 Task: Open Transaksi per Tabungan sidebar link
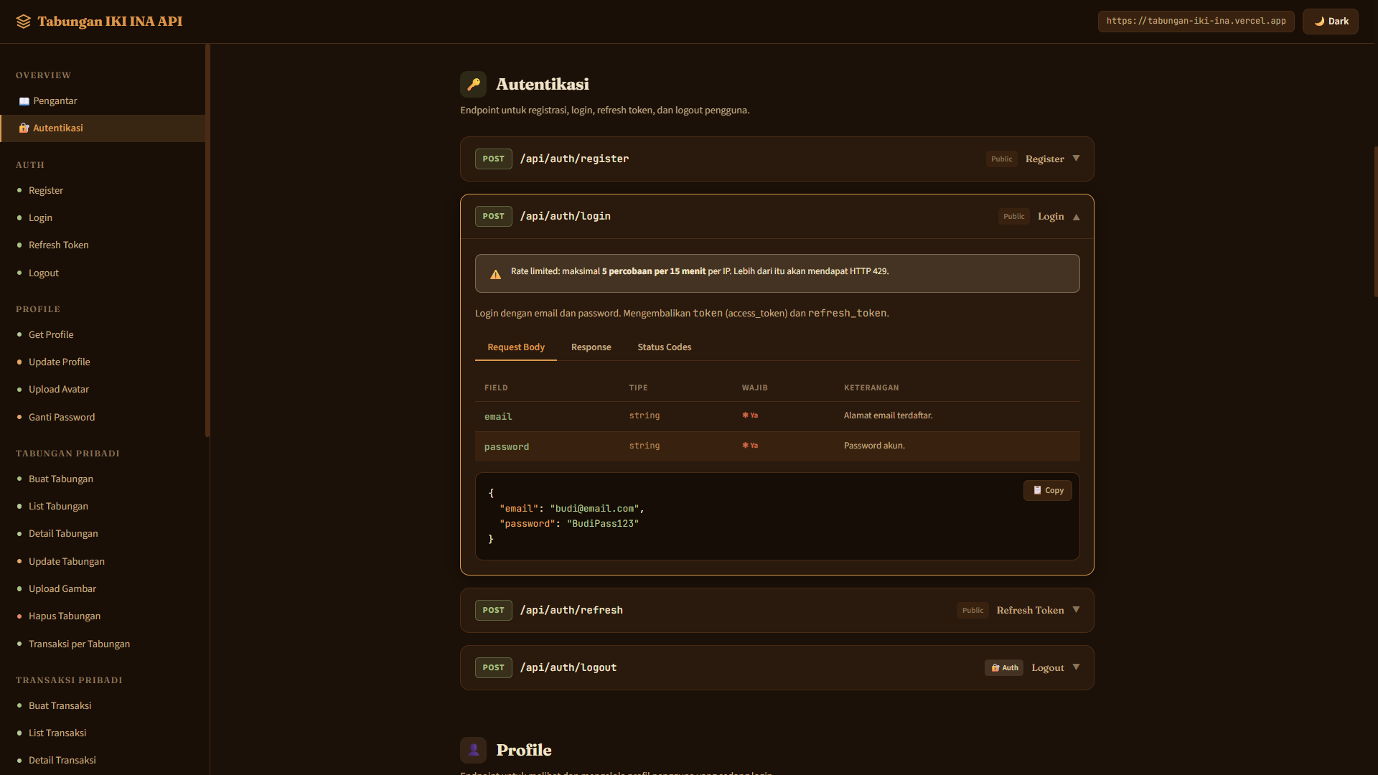(79, 644)
